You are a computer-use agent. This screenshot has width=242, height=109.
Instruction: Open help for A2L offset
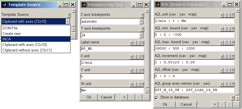click(x=233, y=71)
